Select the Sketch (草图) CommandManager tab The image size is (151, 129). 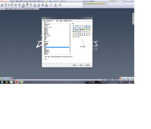click(x=11, y=9)
